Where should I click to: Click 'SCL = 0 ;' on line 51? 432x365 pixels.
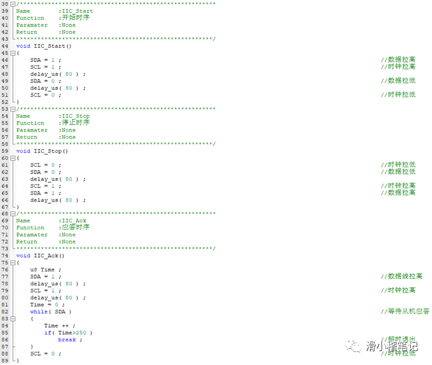(46, 95)
